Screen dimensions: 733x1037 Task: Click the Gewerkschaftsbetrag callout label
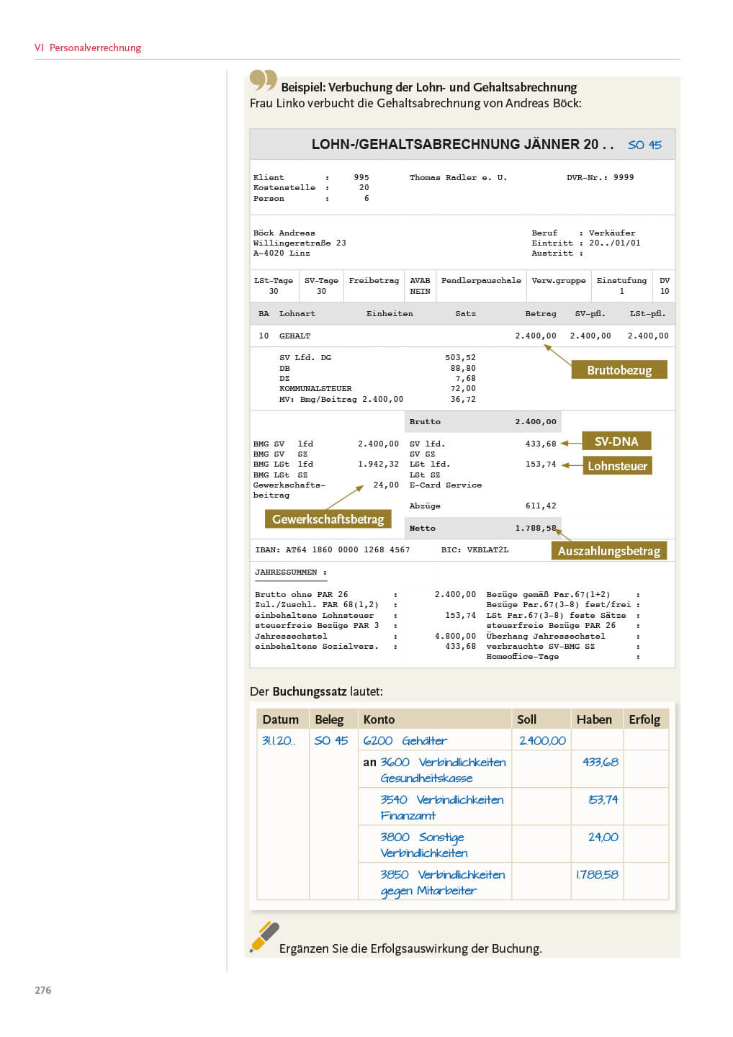[328, 519]
